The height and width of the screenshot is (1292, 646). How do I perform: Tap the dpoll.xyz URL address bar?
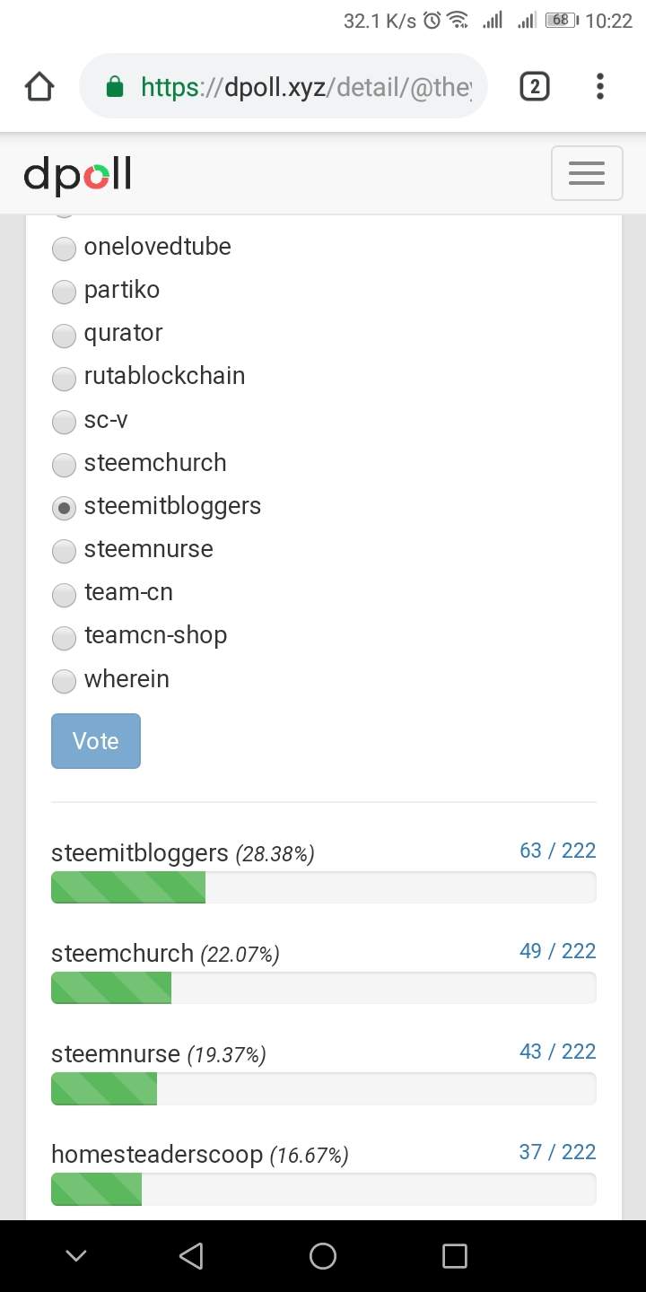tap(305, 87)
